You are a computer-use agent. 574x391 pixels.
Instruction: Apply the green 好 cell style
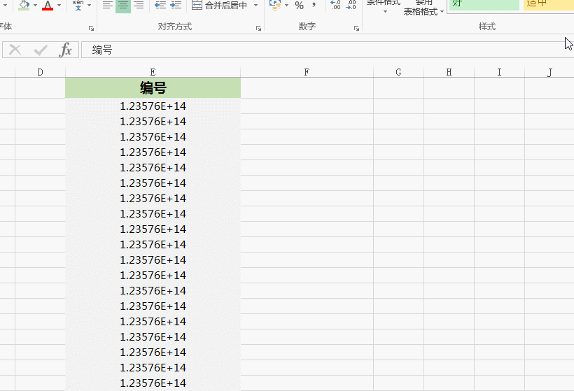coord(484,4)
